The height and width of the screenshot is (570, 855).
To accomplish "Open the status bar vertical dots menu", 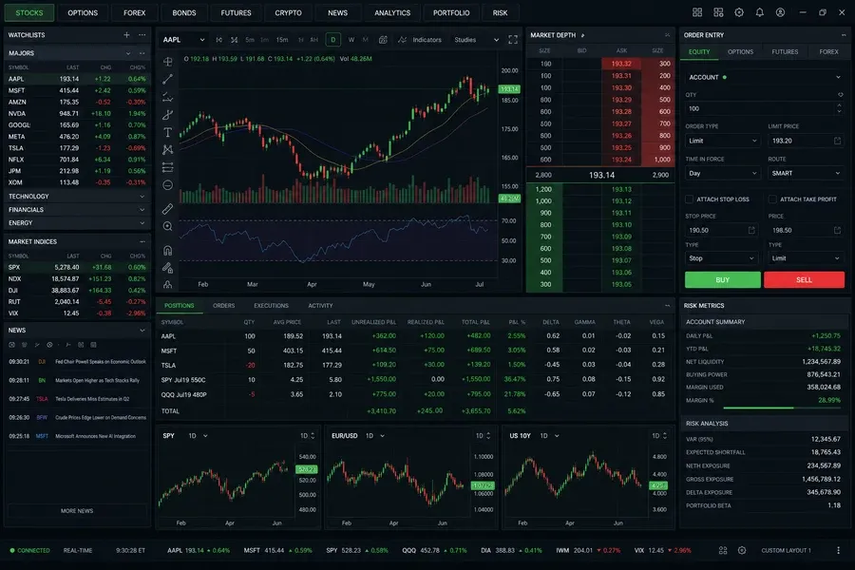I will click(838, 550).
